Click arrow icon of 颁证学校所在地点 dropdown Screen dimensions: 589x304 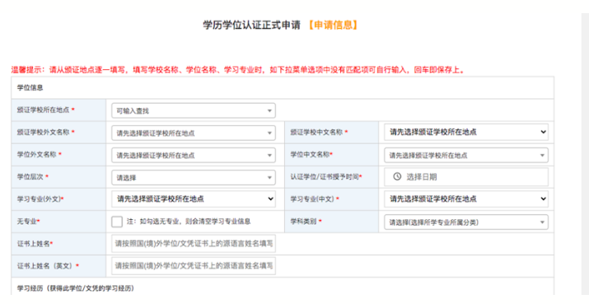[x=269, y=111]
